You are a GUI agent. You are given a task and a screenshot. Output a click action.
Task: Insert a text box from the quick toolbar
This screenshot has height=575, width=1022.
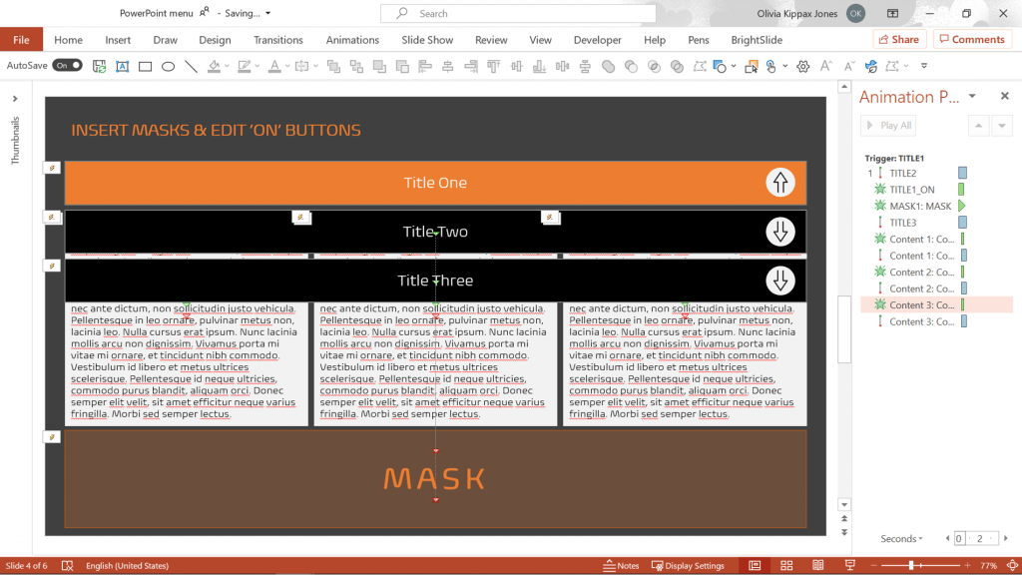tap(122, 66)
